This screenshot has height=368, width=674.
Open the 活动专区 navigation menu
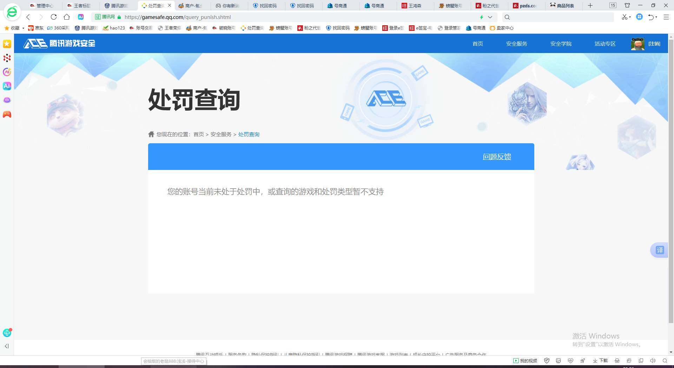tap(605, 44)
